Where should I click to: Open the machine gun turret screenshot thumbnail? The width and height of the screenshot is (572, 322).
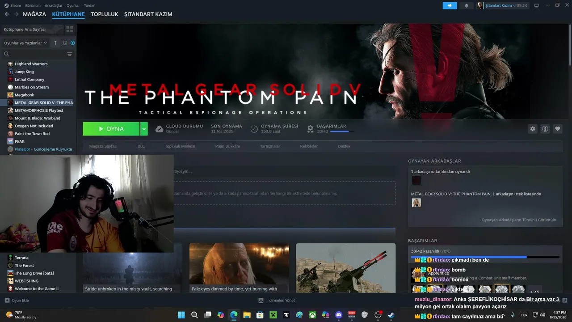[x=346, y=268]
